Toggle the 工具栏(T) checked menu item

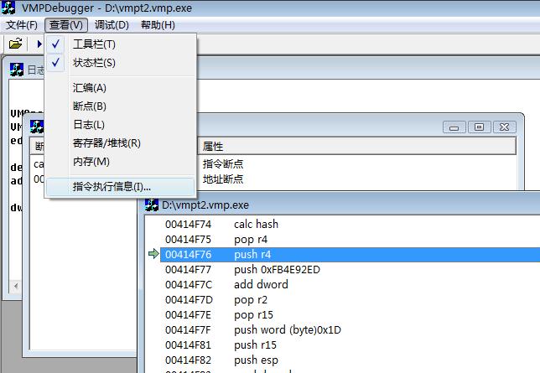121,44
